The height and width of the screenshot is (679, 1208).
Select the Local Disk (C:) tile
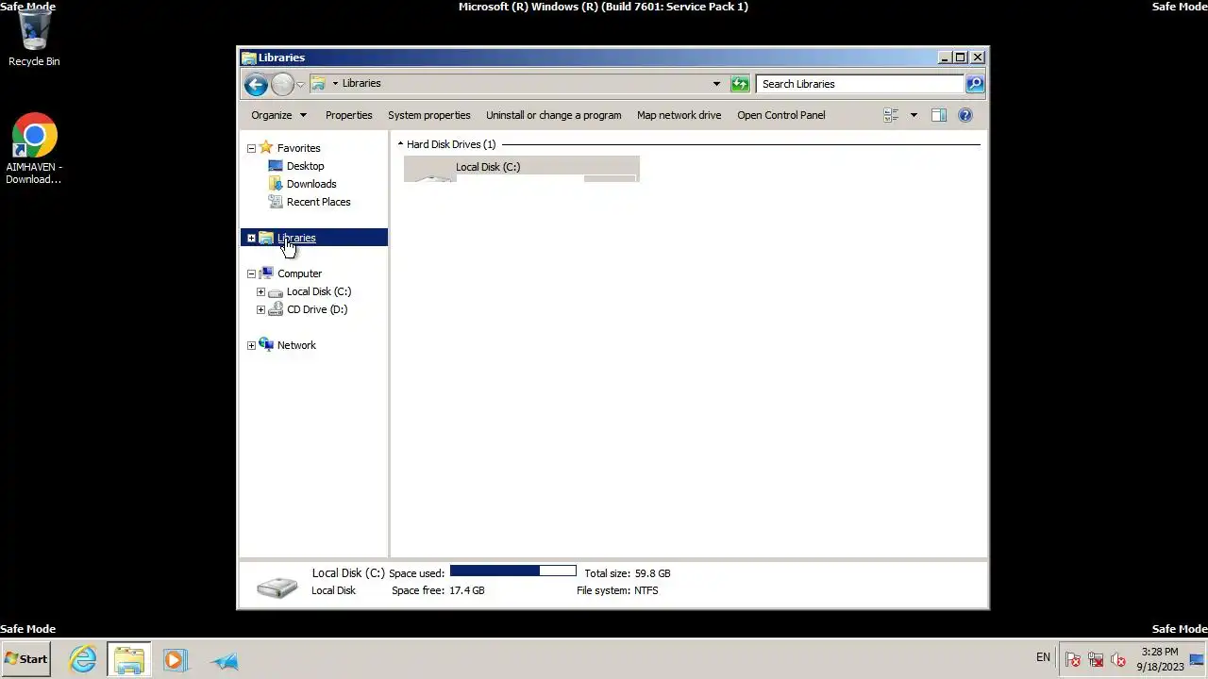(x=522, y=169)
